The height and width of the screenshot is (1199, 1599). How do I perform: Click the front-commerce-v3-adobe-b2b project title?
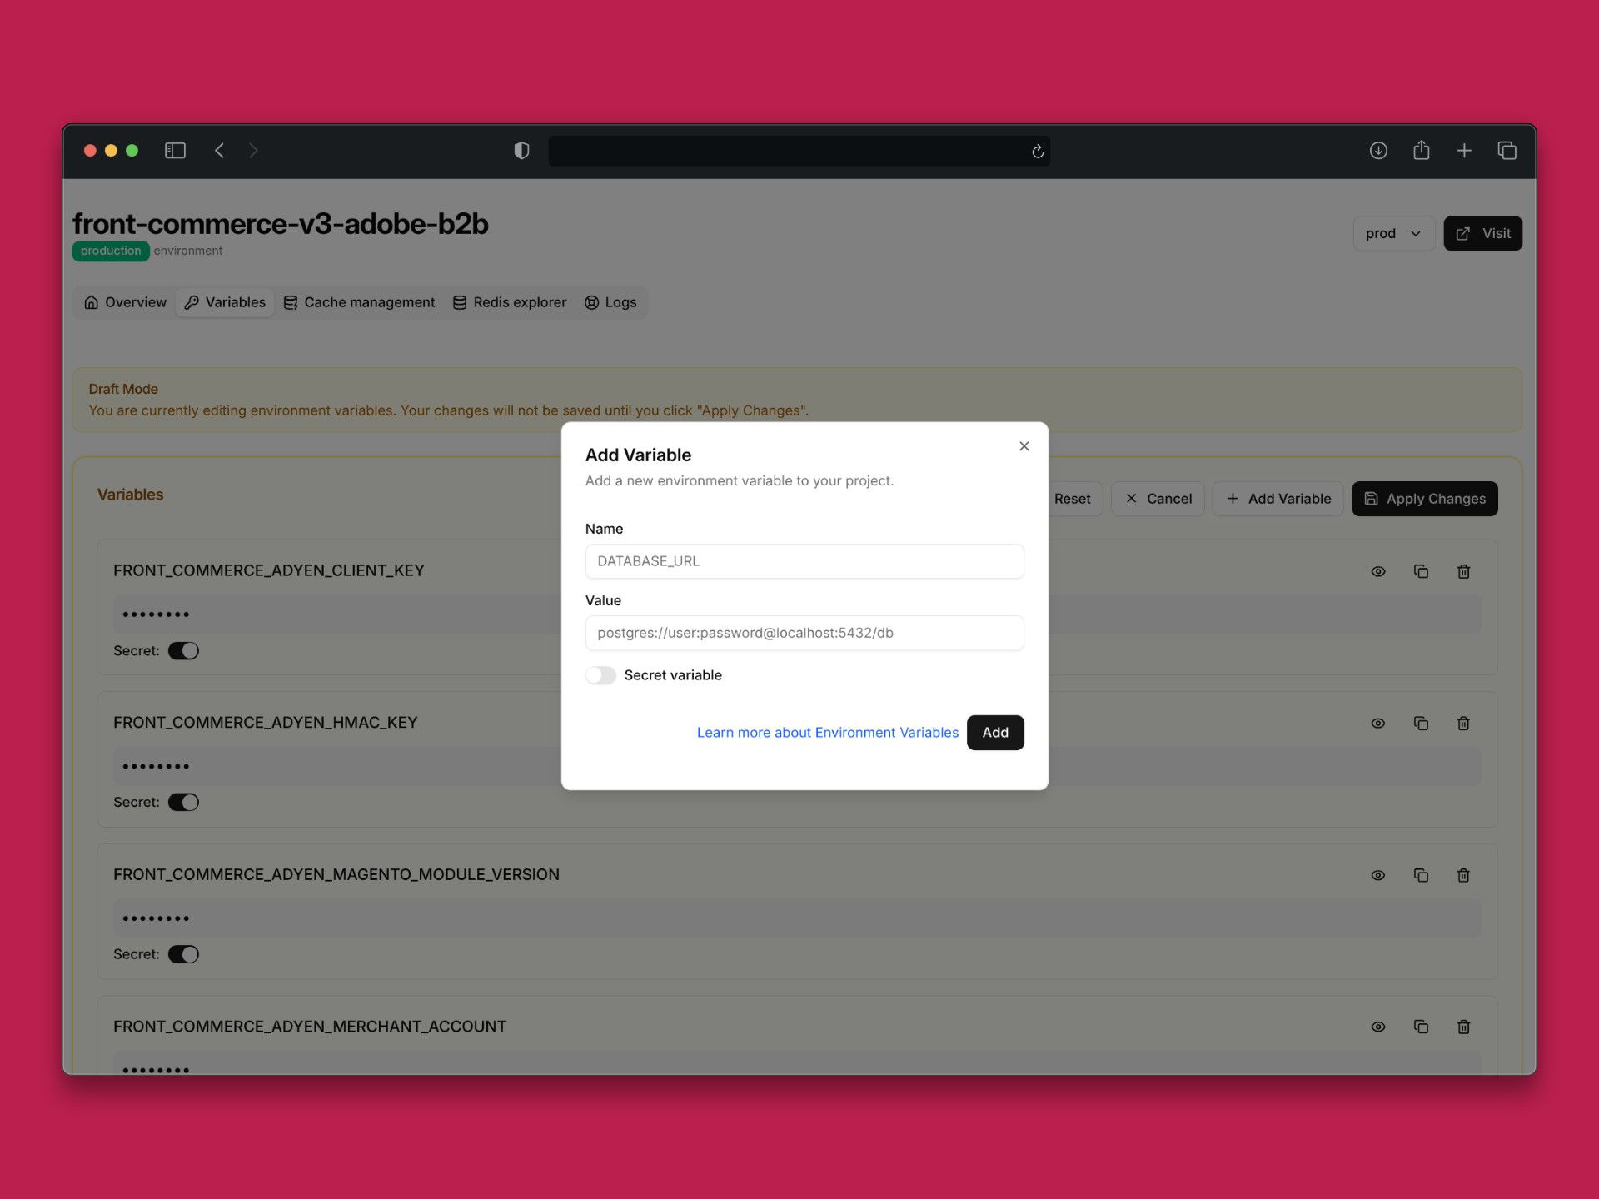coord(280,223)
